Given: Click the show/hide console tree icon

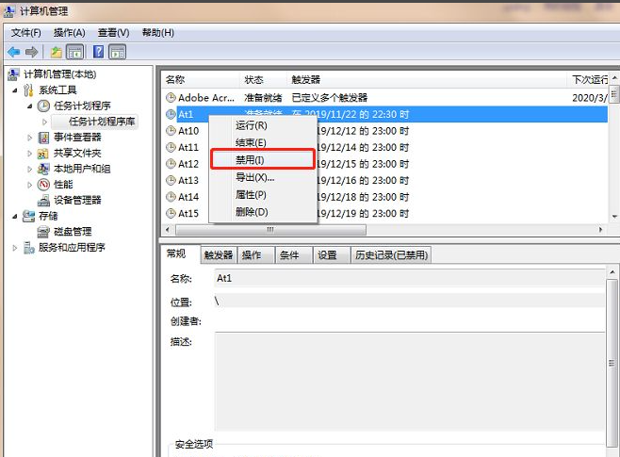Looking at the screenshot, I should click(x=74, y=52).
